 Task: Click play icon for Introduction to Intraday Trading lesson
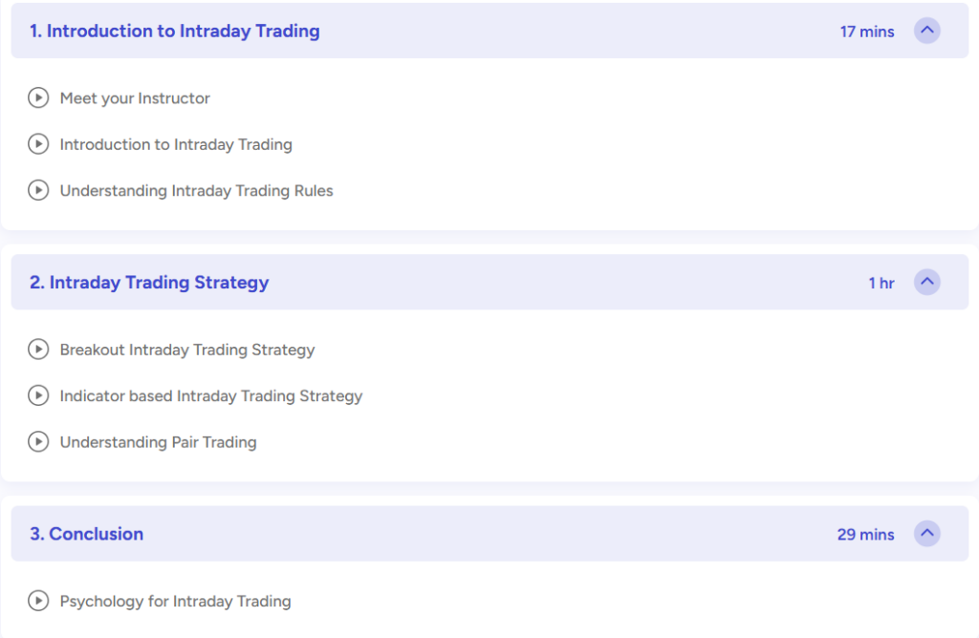pyautogui.click(x=38, y=144)
